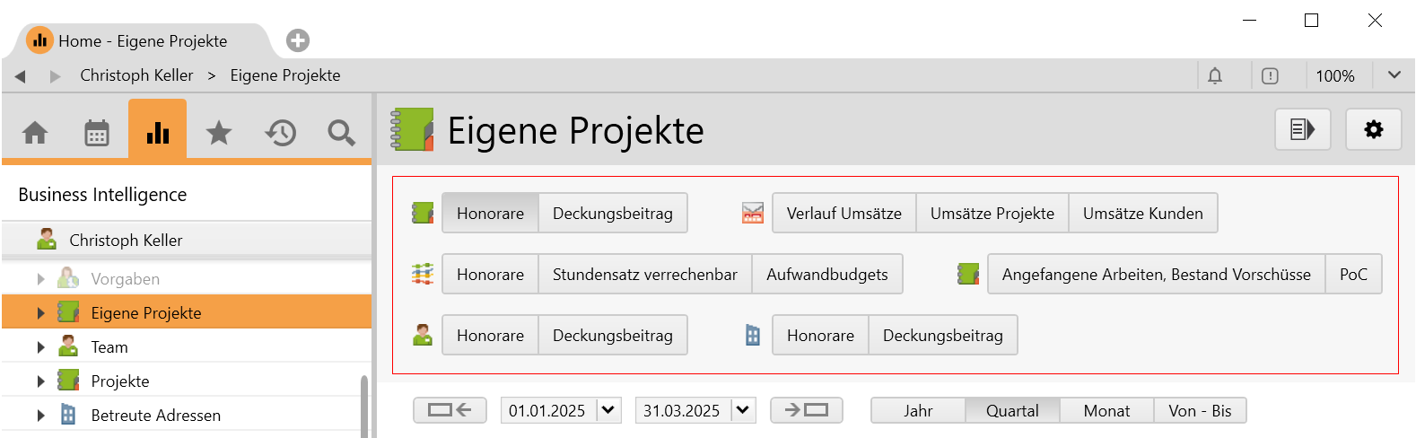1416x438 pixels.
Task: Open the start date 01.01.2025 dropdown
Action: 608,410
